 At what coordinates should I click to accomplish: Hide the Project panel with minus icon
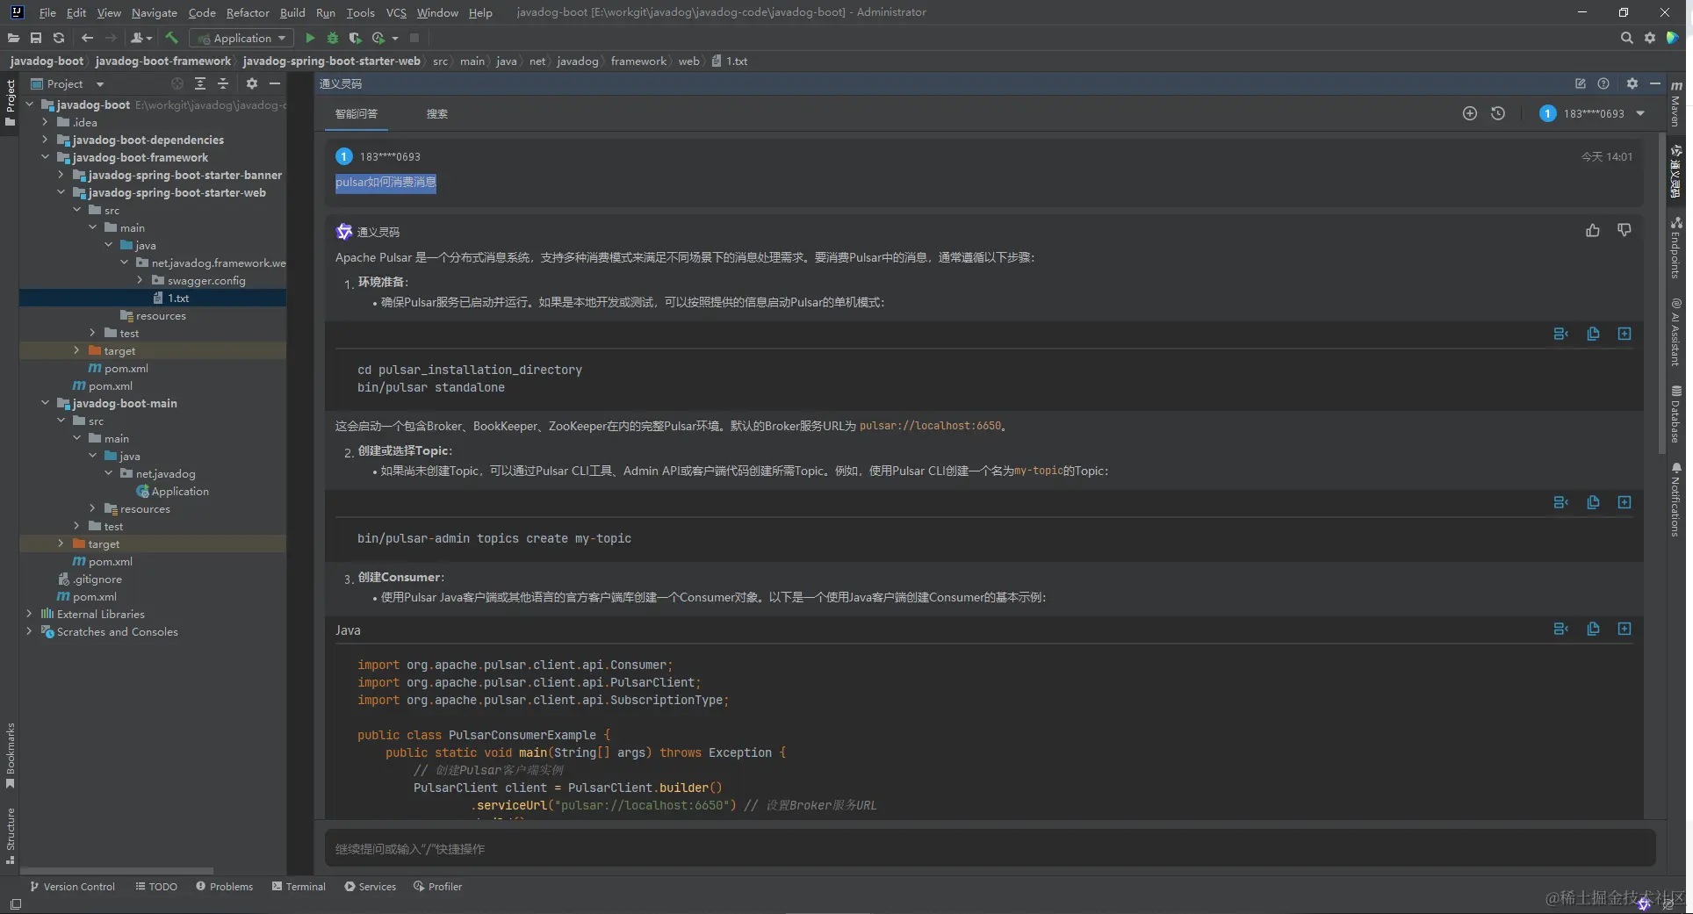pos(275,83)
